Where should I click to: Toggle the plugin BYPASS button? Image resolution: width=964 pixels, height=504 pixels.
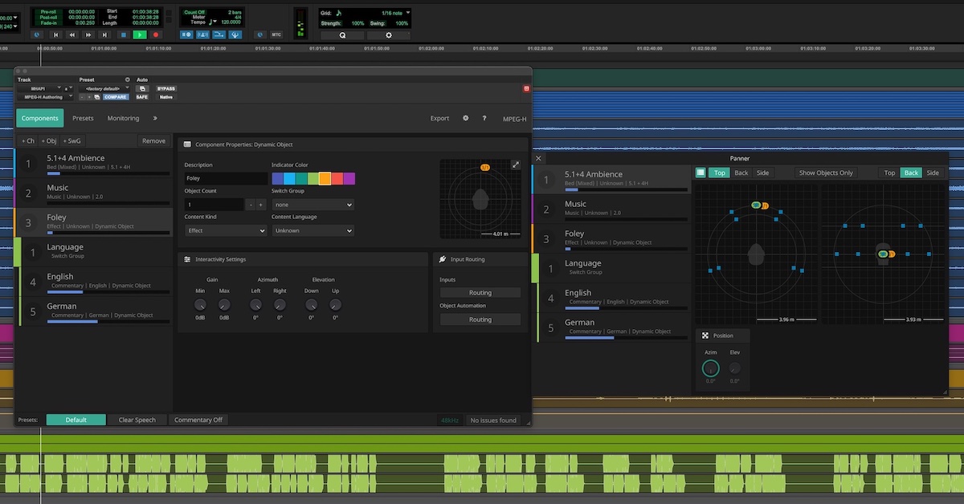click(x=166, y=88)
